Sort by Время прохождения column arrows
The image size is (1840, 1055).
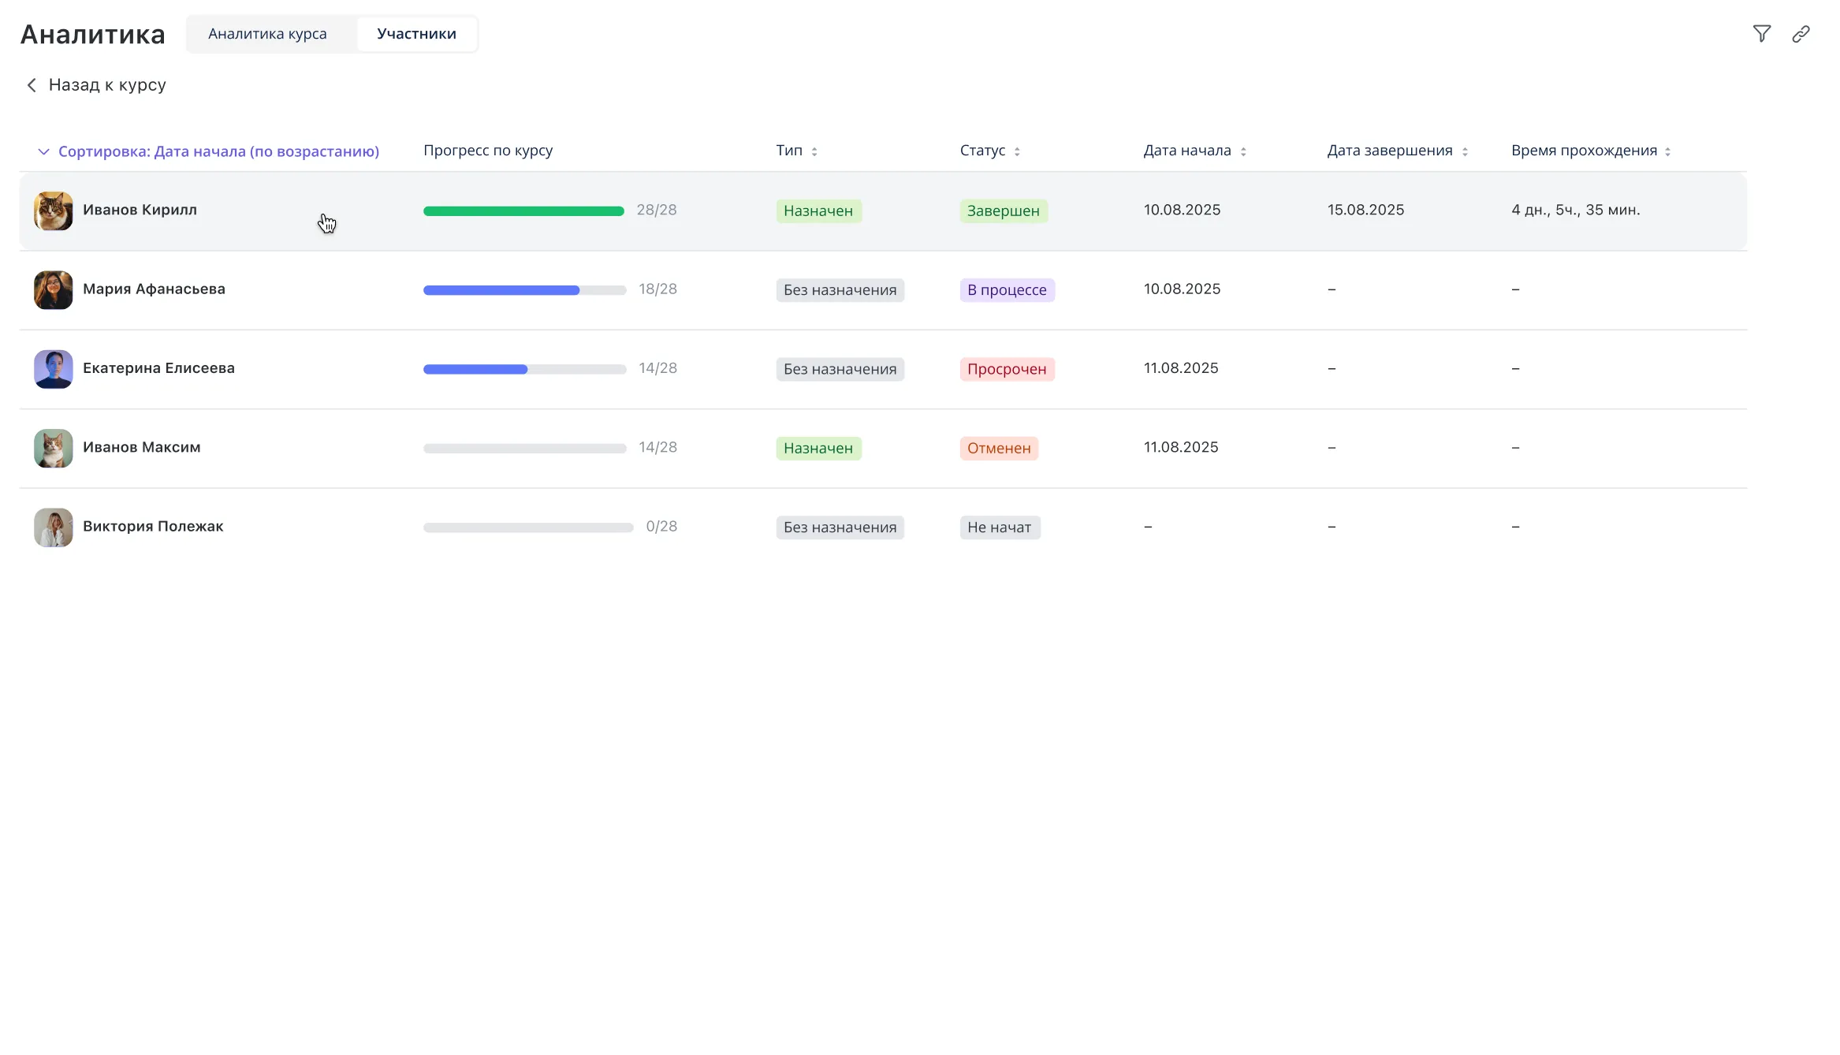tap(1667, 151)
